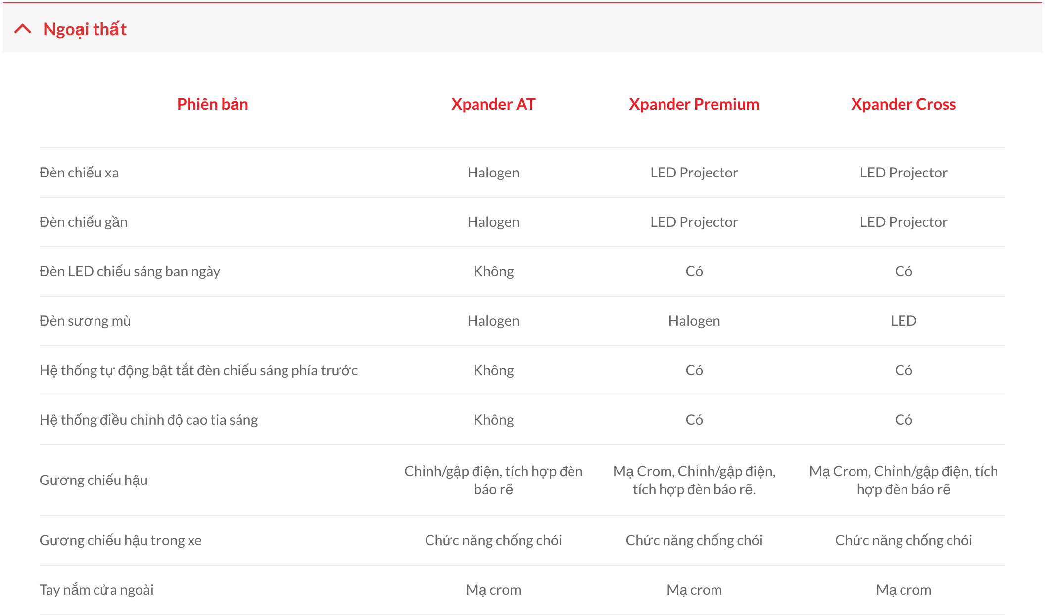The width and height of the screenshot is (1045, 615).
Task: Click the Phiên bản column header
Action: [x=212, y=104]
